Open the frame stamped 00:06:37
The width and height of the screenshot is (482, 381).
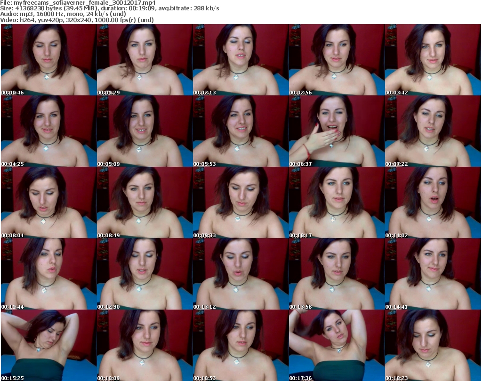pyautogui.click(x=337, y=131)
